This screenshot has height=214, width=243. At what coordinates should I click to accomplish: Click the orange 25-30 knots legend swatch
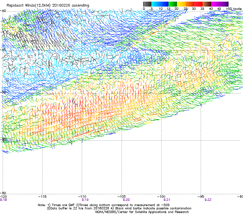[190, 4]
